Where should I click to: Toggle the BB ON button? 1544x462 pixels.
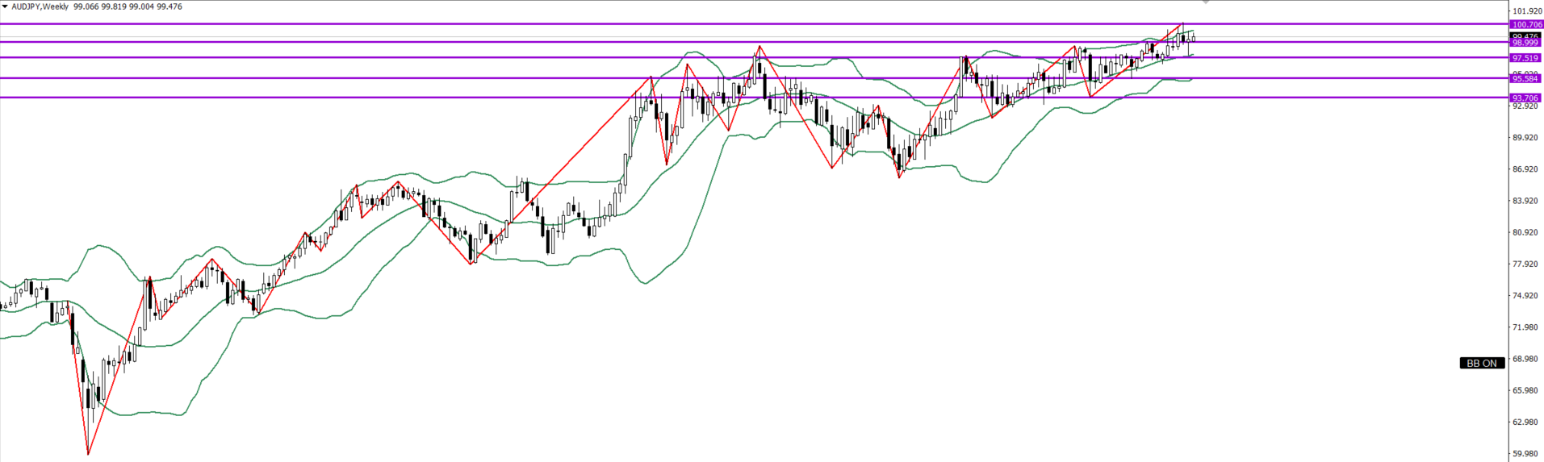(x=1482, y=363)
